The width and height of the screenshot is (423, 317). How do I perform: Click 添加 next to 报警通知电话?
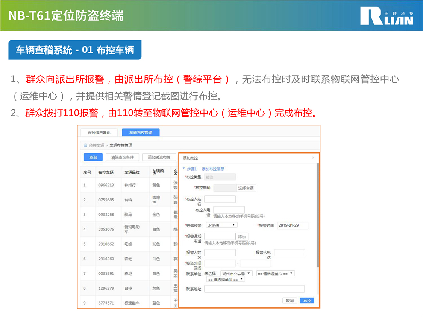coord(242,236)
